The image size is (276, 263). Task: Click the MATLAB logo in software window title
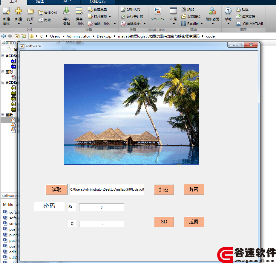coord(22,46)
